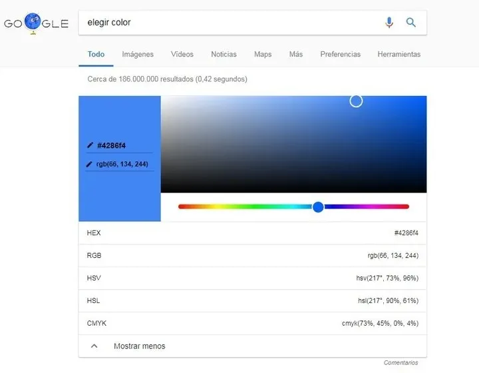Open the Noticias tab
This screenshot has width=479, height=373.
pos(224,55)
